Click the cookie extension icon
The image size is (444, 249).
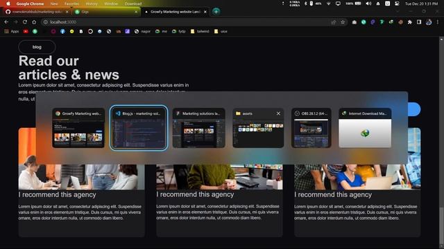click(x=400, y=22)
